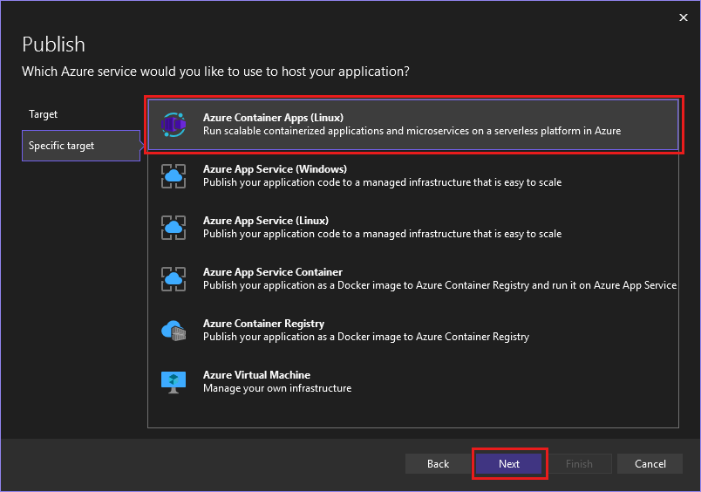
Task: Click the Azure App Service (Linux) icon
Action: [x=174, y=228]
